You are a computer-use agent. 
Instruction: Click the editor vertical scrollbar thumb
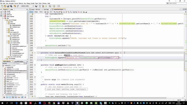[x=184, y=61]
